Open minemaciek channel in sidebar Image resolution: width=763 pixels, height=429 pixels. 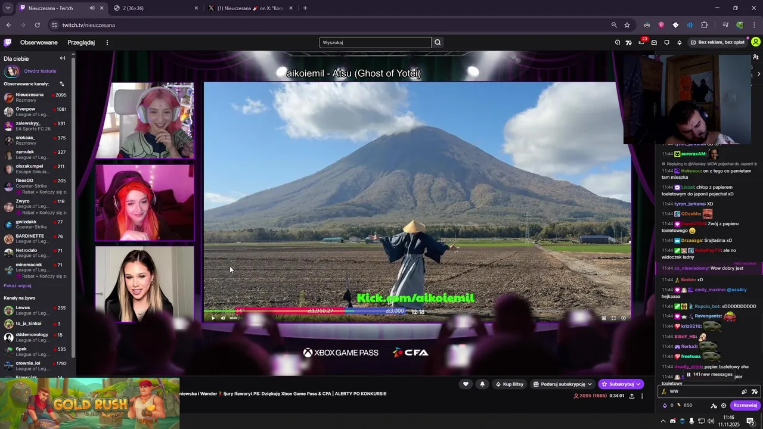[x=36, y=270]
